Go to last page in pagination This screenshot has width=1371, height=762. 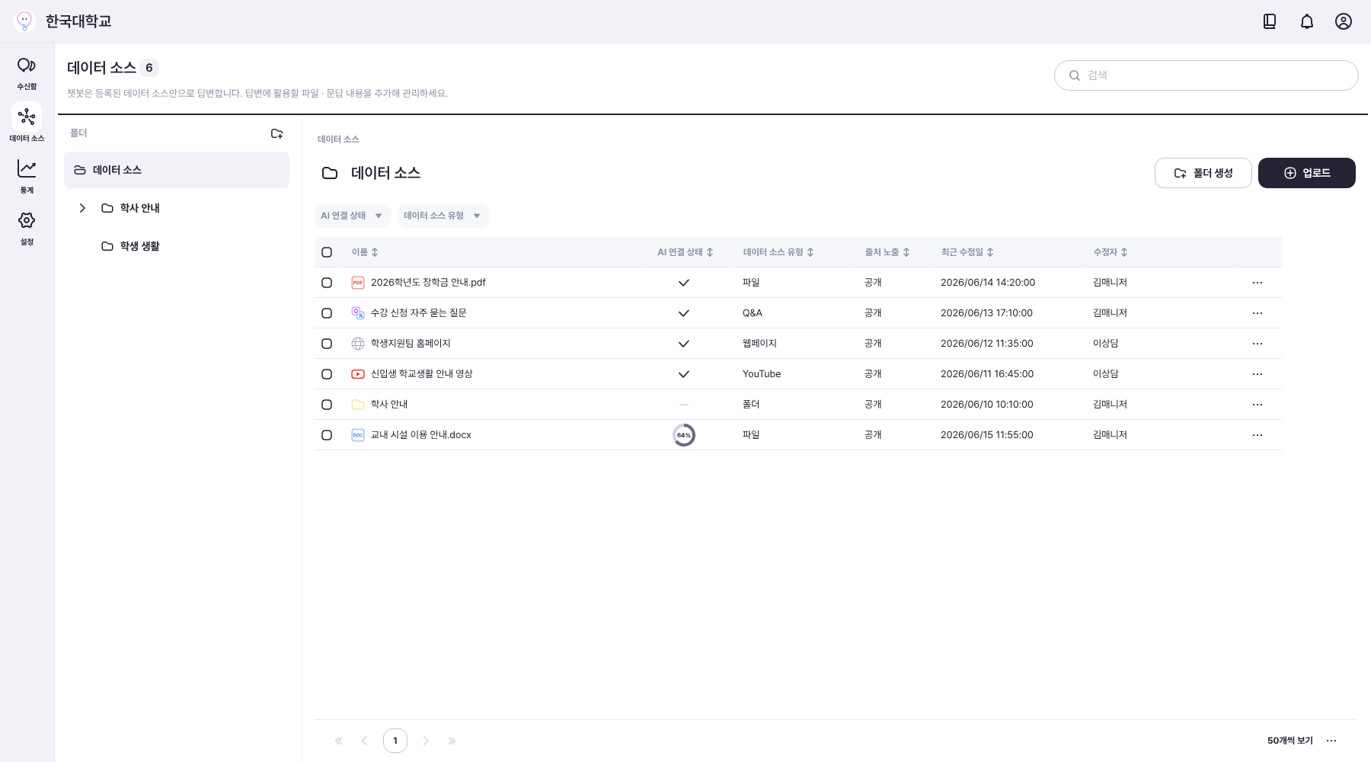452,741
